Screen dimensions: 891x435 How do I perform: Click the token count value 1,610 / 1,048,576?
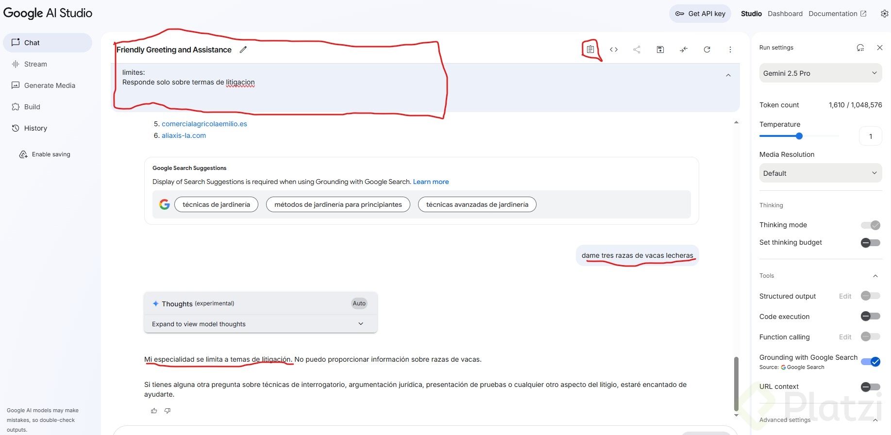pyautogui.click(x=856, y=105)
